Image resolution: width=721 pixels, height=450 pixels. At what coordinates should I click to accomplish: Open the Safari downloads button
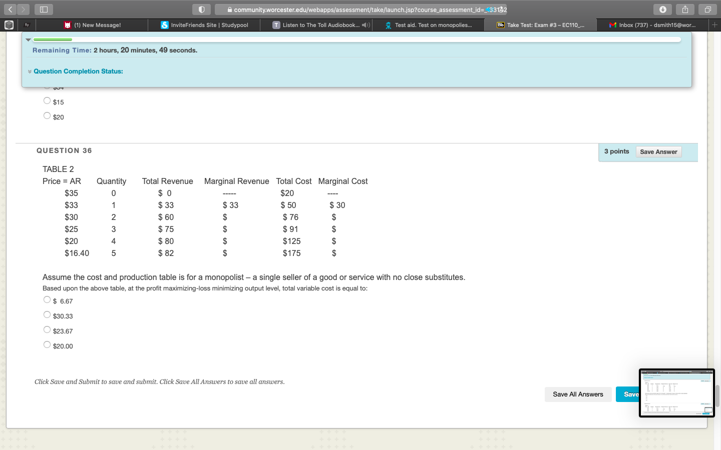(662, 9)
